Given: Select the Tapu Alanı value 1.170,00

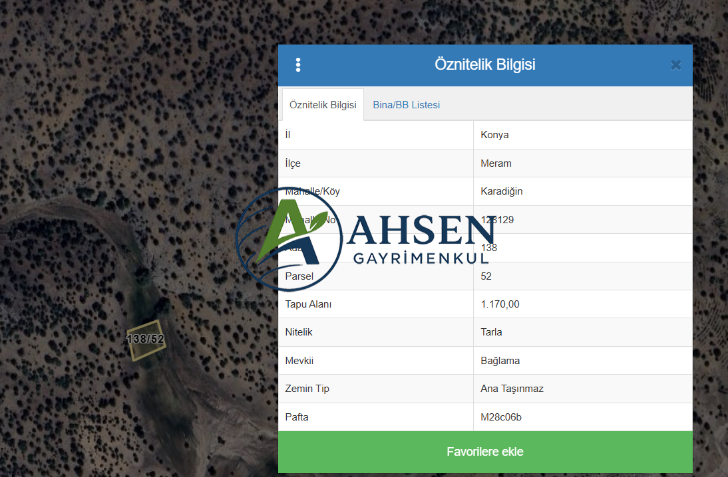Looking at the screenshot, I should click(x=500, y=304).
